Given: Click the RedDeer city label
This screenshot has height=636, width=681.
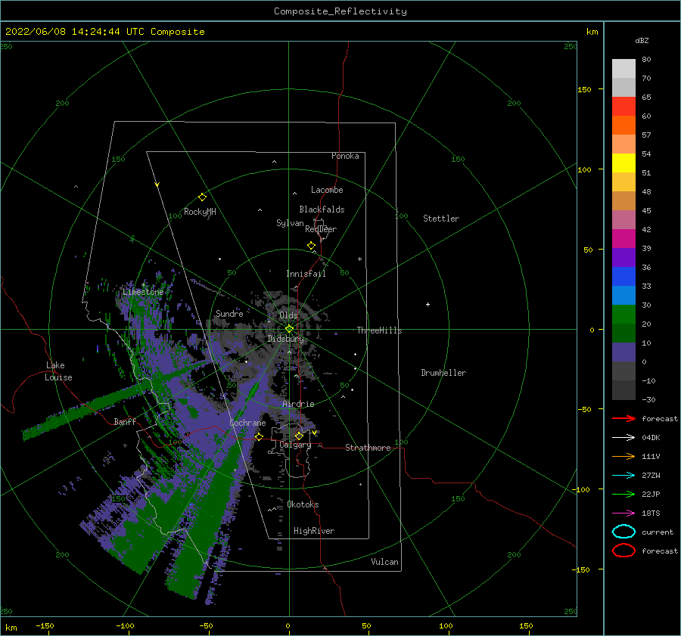Looking at the screenshot, I should 321,229.
